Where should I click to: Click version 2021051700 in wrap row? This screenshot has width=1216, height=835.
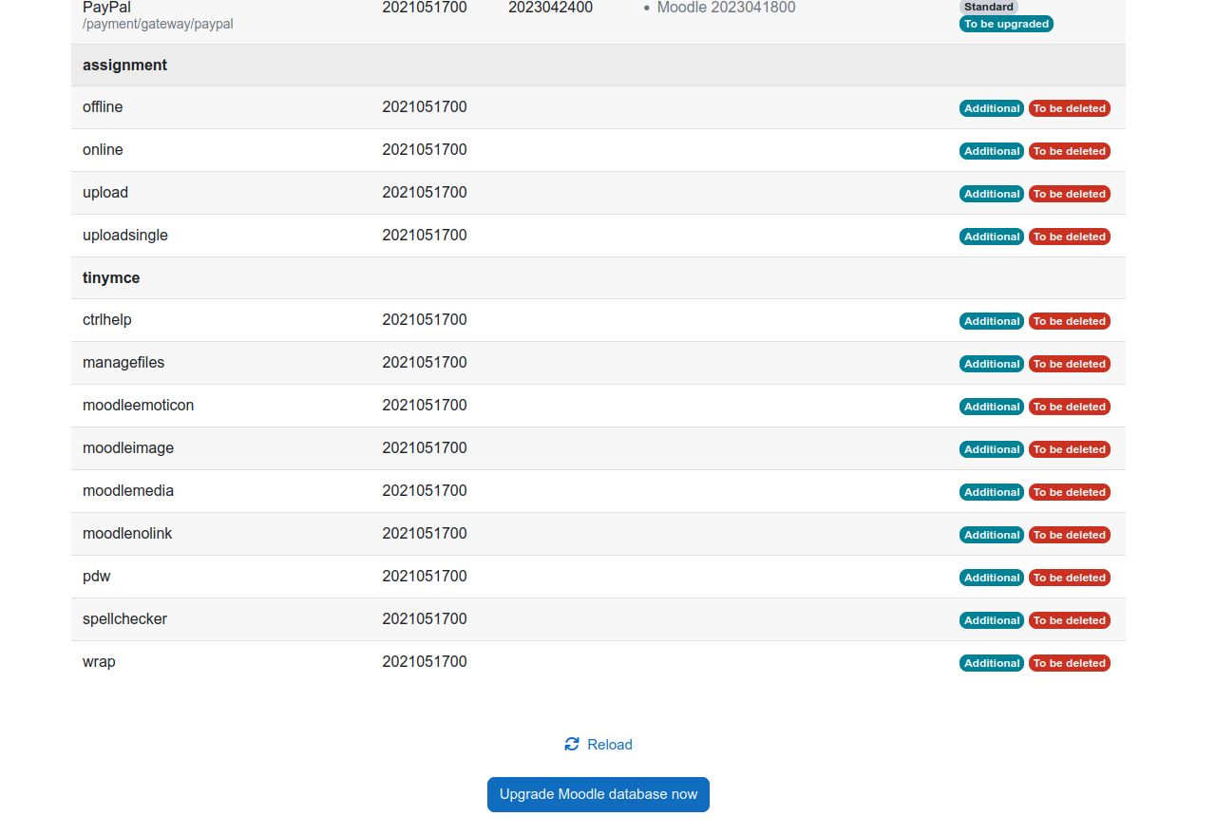point(425,662)
